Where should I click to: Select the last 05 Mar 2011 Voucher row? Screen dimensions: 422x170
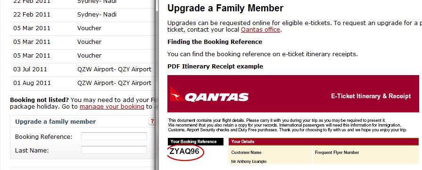click(x=83, y=56)
